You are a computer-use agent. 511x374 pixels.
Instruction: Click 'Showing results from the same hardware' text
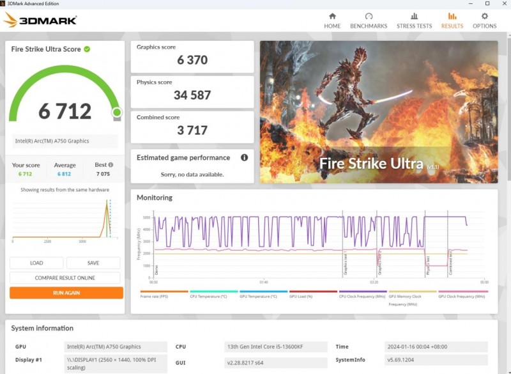[65, 190]
